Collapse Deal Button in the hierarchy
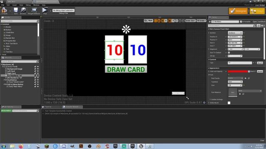 tap(5, 80)
